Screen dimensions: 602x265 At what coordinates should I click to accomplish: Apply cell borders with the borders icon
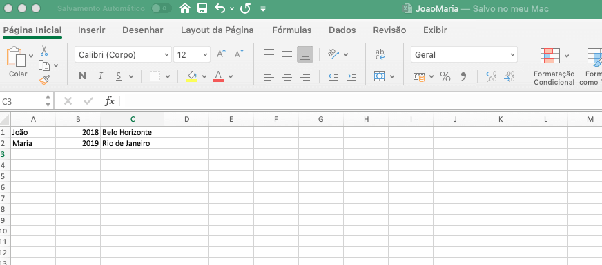(155, 76)
